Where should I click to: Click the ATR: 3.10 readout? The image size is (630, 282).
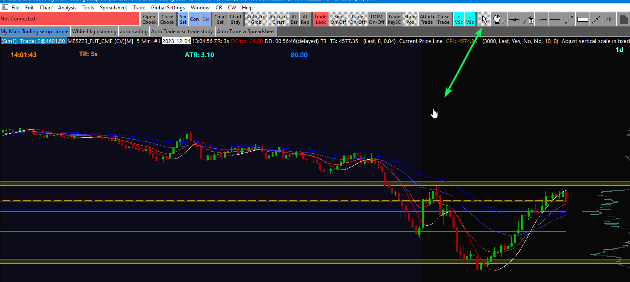coord(199,55)
